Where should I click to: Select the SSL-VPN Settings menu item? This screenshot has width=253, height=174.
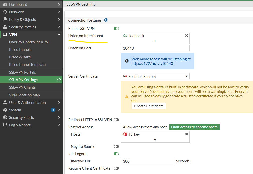[31, 80]
